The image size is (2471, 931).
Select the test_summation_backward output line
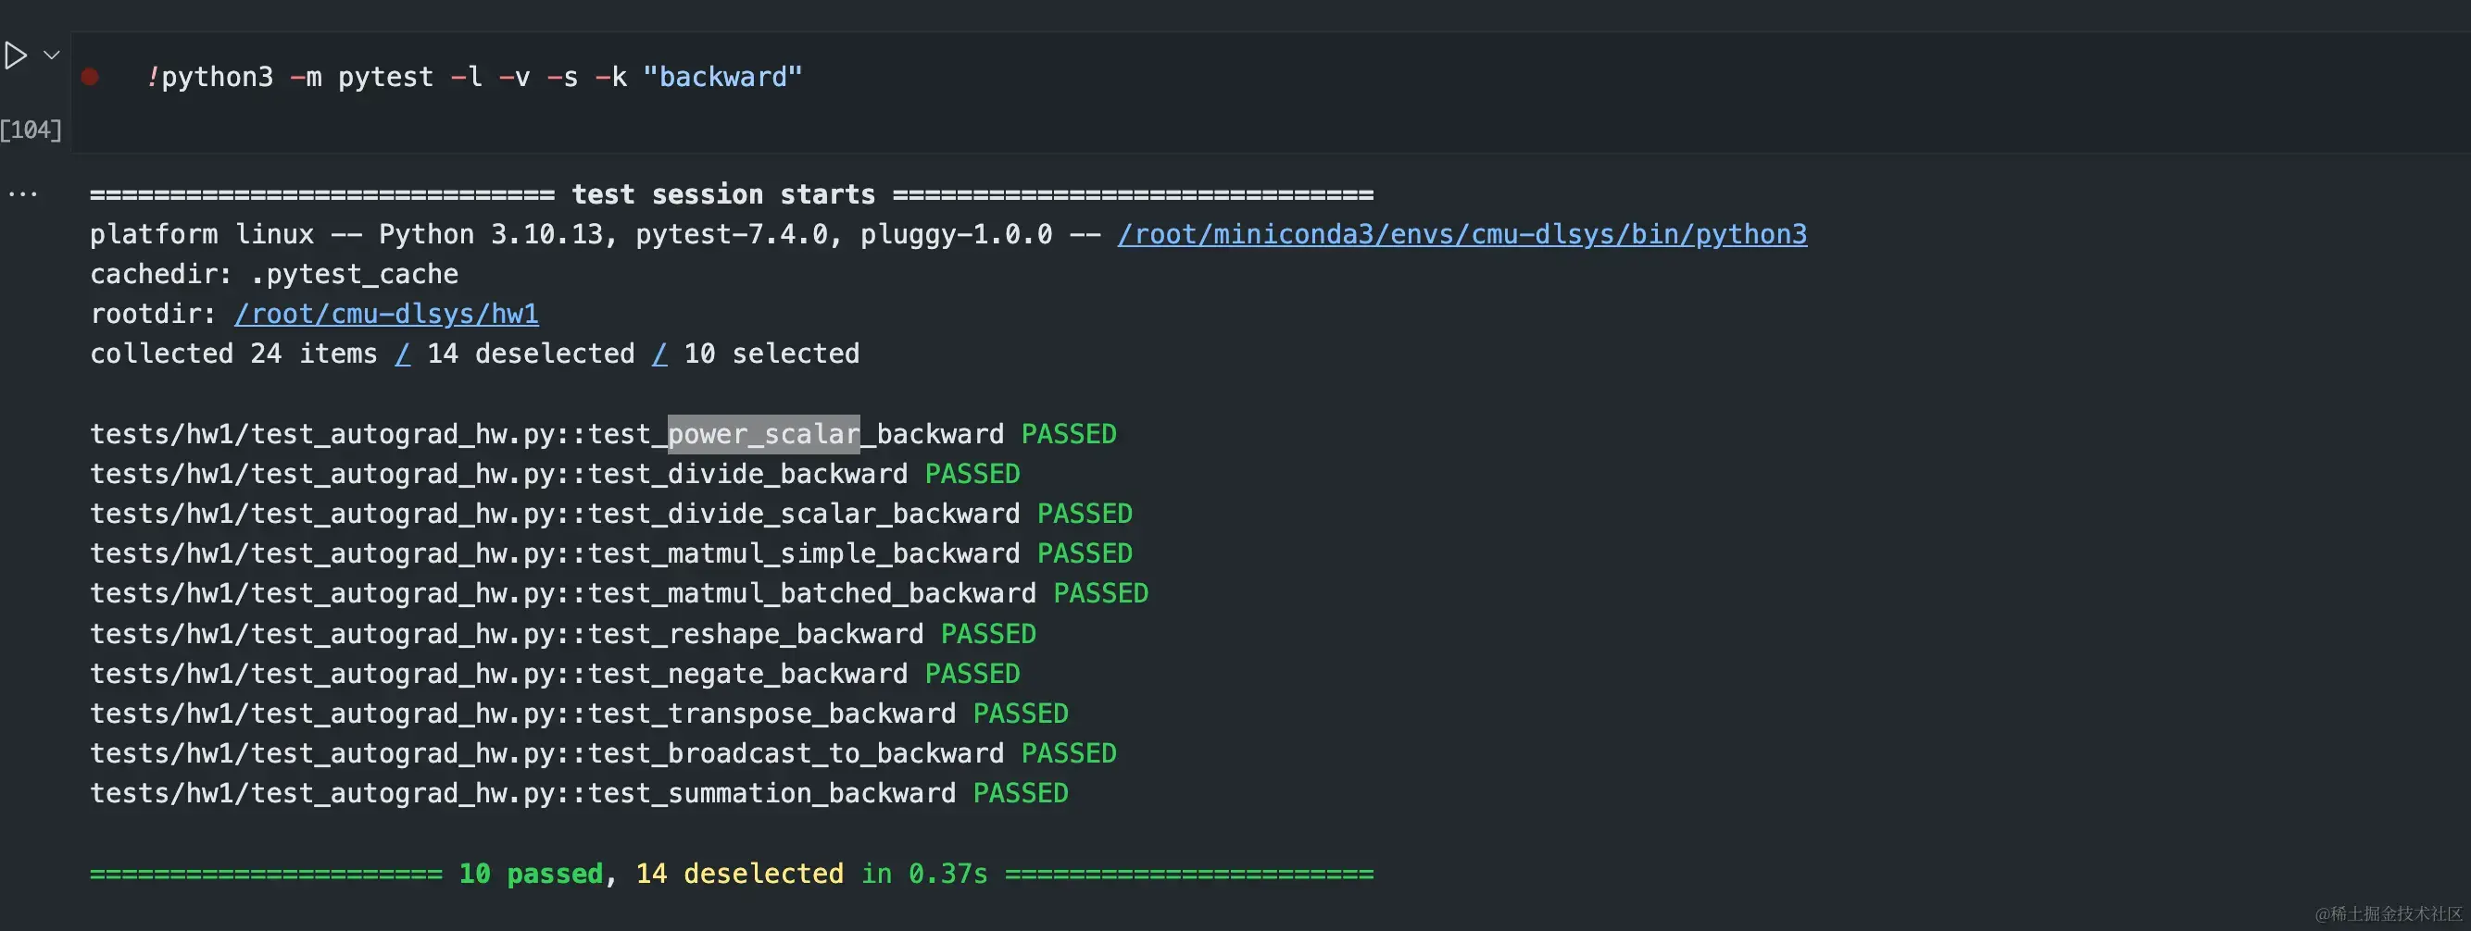[x=522, y=794]
